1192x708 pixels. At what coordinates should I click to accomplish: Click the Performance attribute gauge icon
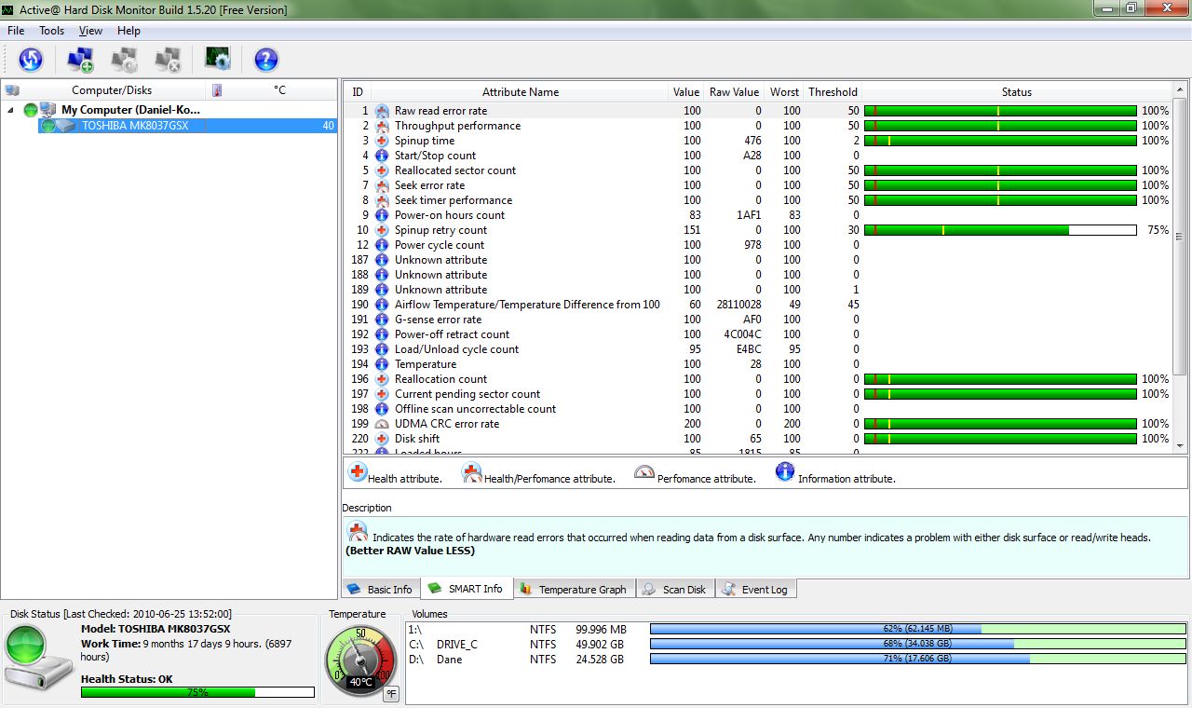coord(645,472)
